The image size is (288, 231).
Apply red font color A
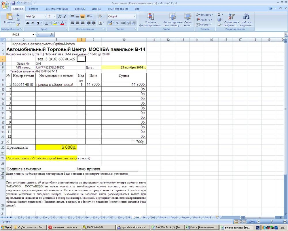[62, 23]
